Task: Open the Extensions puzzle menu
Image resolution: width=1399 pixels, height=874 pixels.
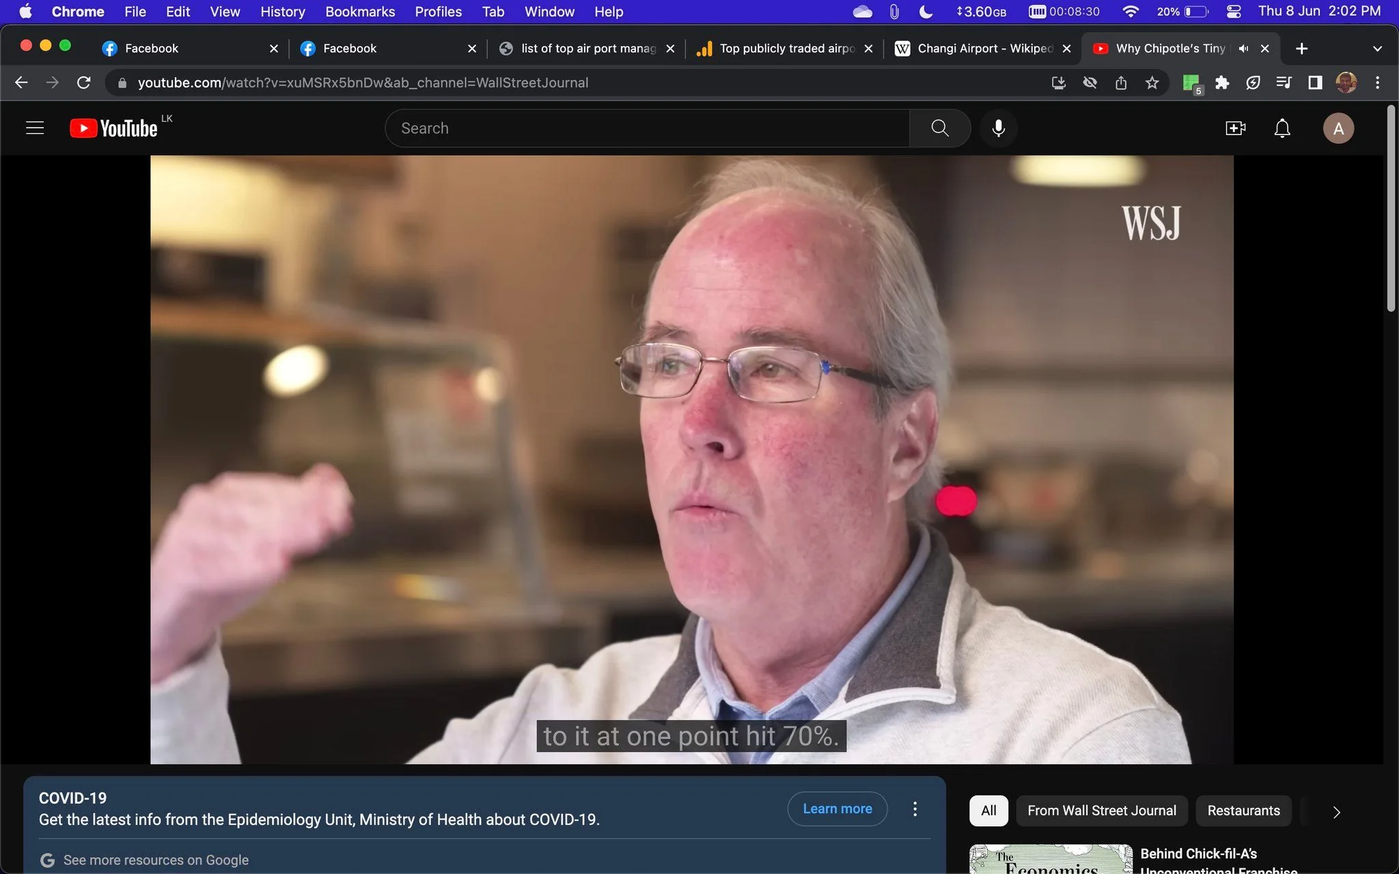Action: pyautogui.click(x=1222, y=83)
